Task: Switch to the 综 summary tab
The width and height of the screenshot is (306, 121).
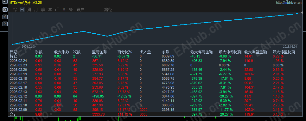Action: point(15,10)
